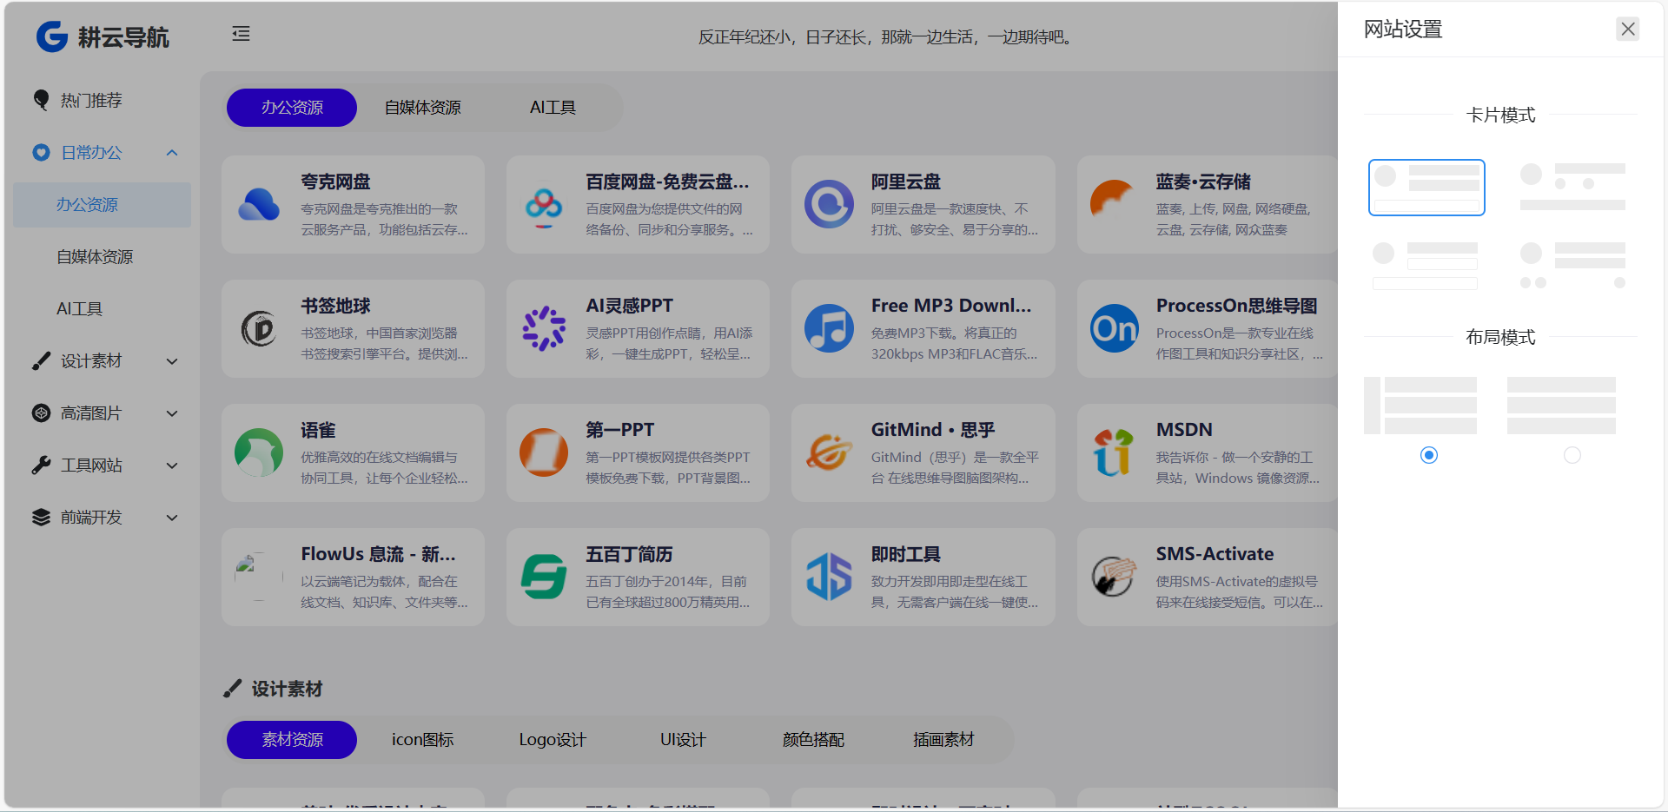Expand the 设计素材 sidebar chevron
Viewport: 1668px width, 812px height.
pyautogui.click(x=172, y=361)
